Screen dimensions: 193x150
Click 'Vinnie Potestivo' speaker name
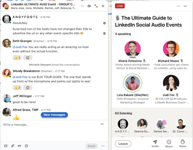pos(130,61)
